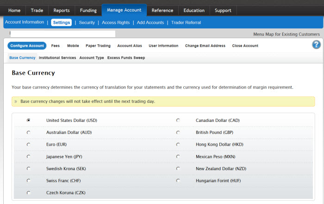324x204 pixels.
Task: Switch to Excess Funds Sweep sub-tab
Action: 126,58
